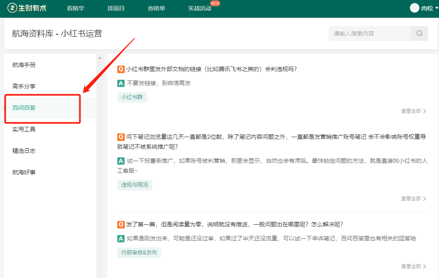Click the 内容审核&发布 tag
Viewport: 439px width, 278px height.
point(139,252)
